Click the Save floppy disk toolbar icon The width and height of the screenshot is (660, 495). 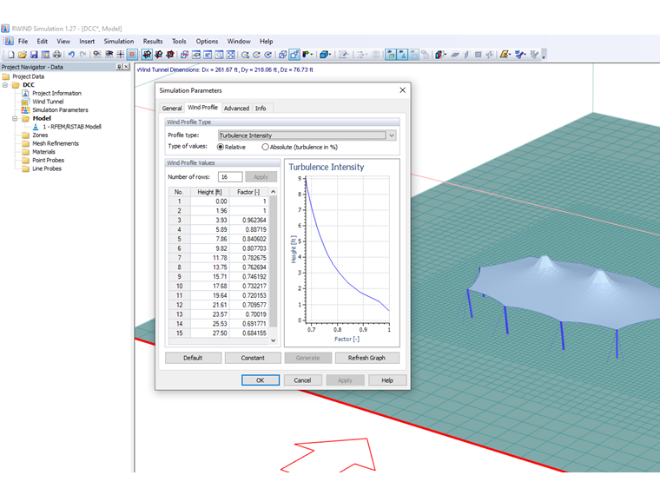[34, 55]
